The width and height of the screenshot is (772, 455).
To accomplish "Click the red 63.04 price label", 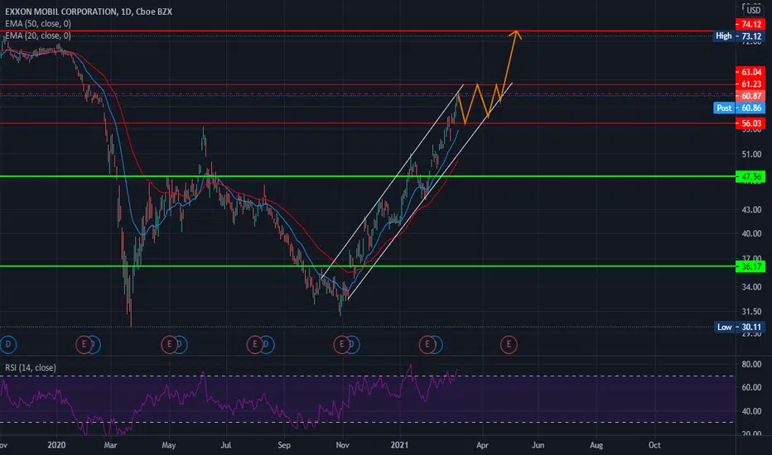I will click(750, 72).
